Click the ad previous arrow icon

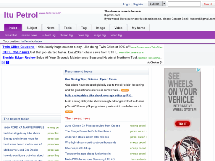(3, 63)
